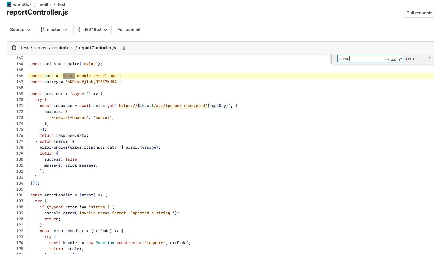Open Pull requests
This screenshot has height=254, width=434.
coord(419,13)
